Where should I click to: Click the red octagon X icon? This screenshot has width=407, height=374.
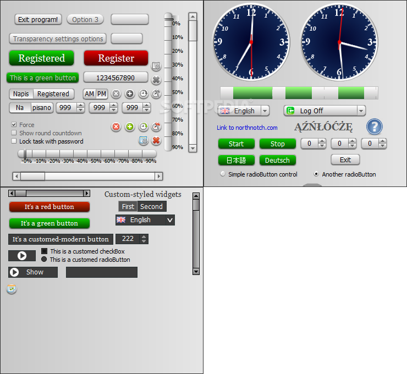click(116, 127)
